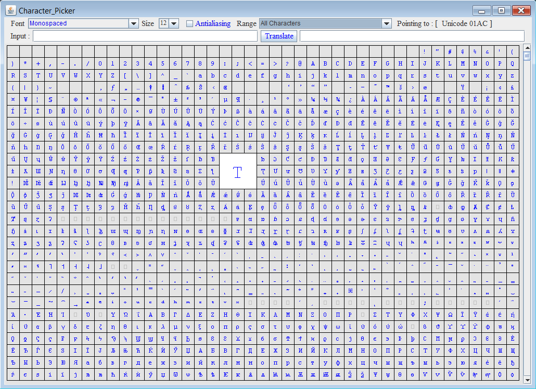Choose the dollar sign $ character
This screenshot has height=389, width=536.
463,51
